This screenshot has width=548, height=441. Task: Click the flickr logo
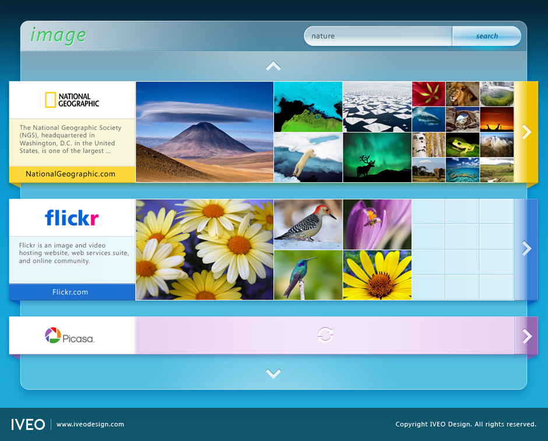pos(72,218)
